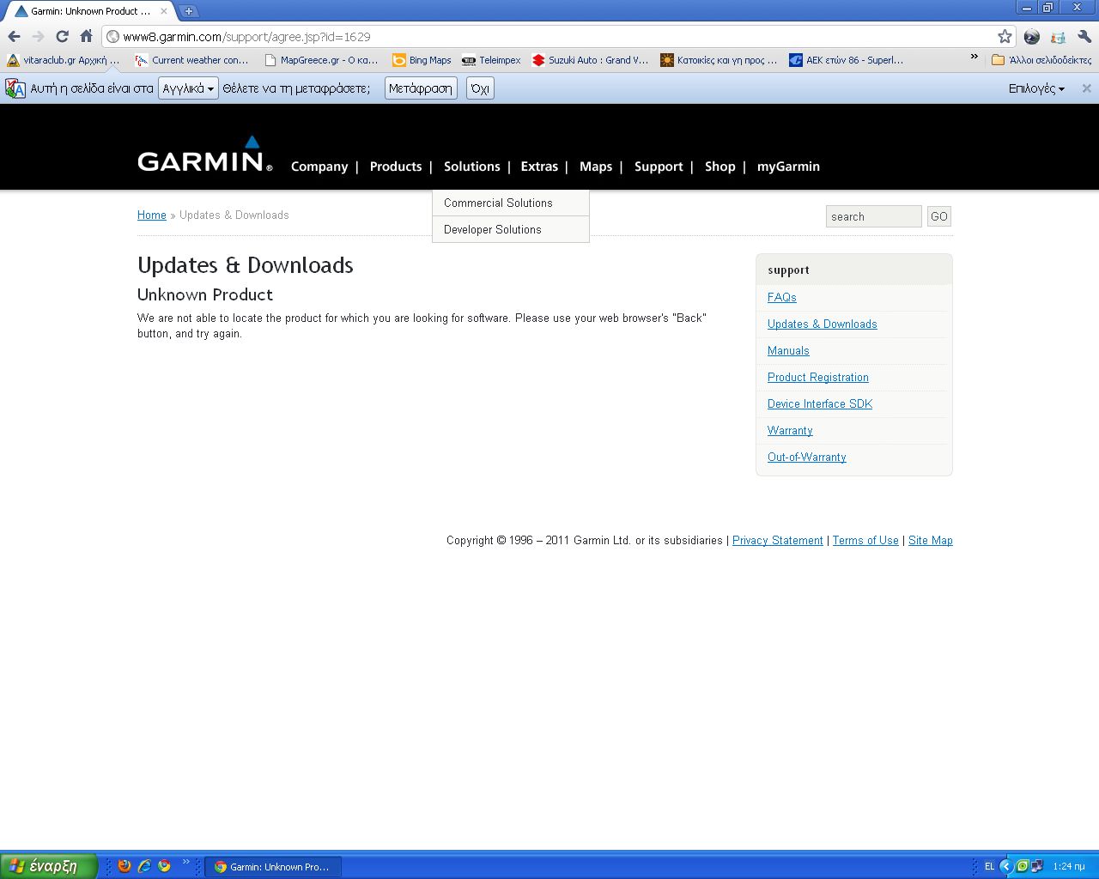
Task: Dismiss the translate bar with X
Action: (x=1086, y=88)
